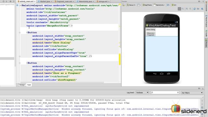The height and width of the screenshot is (117, 208).
Task: Click the android:text="Show Dialog" line
Action: pyautogui.click(x=51, y=43)
